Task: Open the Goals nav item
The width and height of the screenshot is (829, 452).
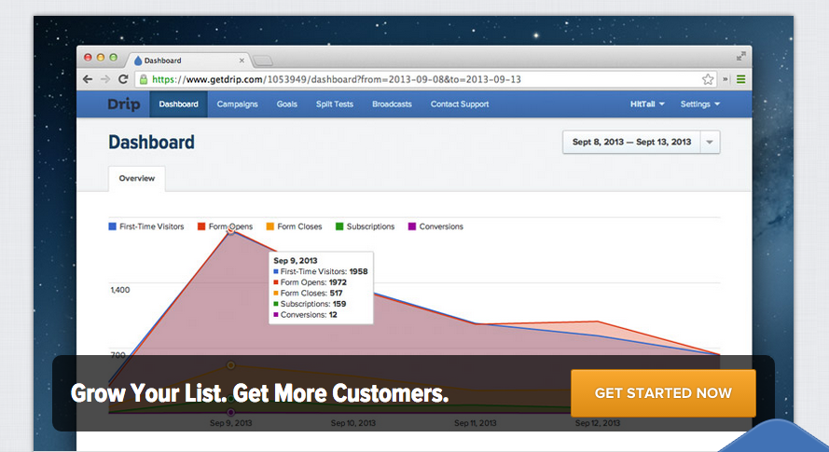Action: click(287, 104)
